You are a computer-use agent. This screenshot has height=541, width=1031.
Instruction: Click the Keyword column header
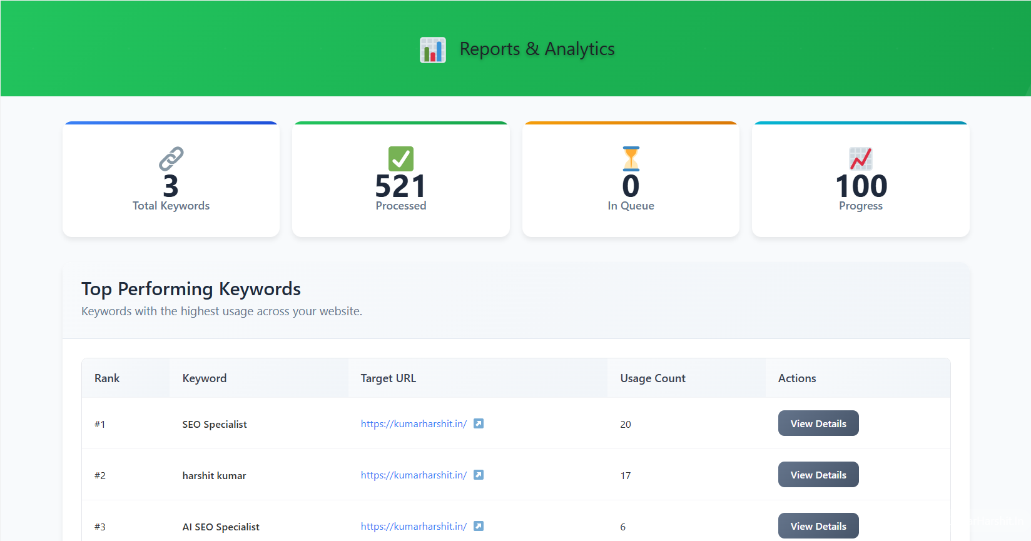click(205, 378)
